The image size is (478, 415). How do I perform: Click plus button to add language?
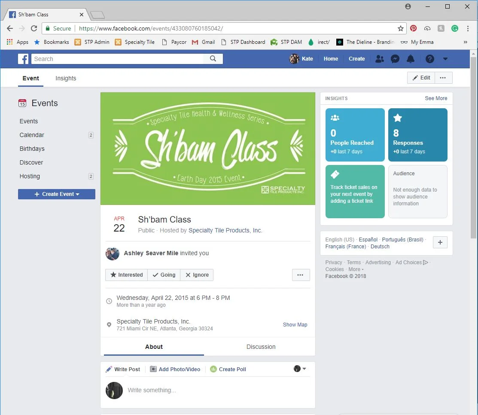click(x=440, y=242)
